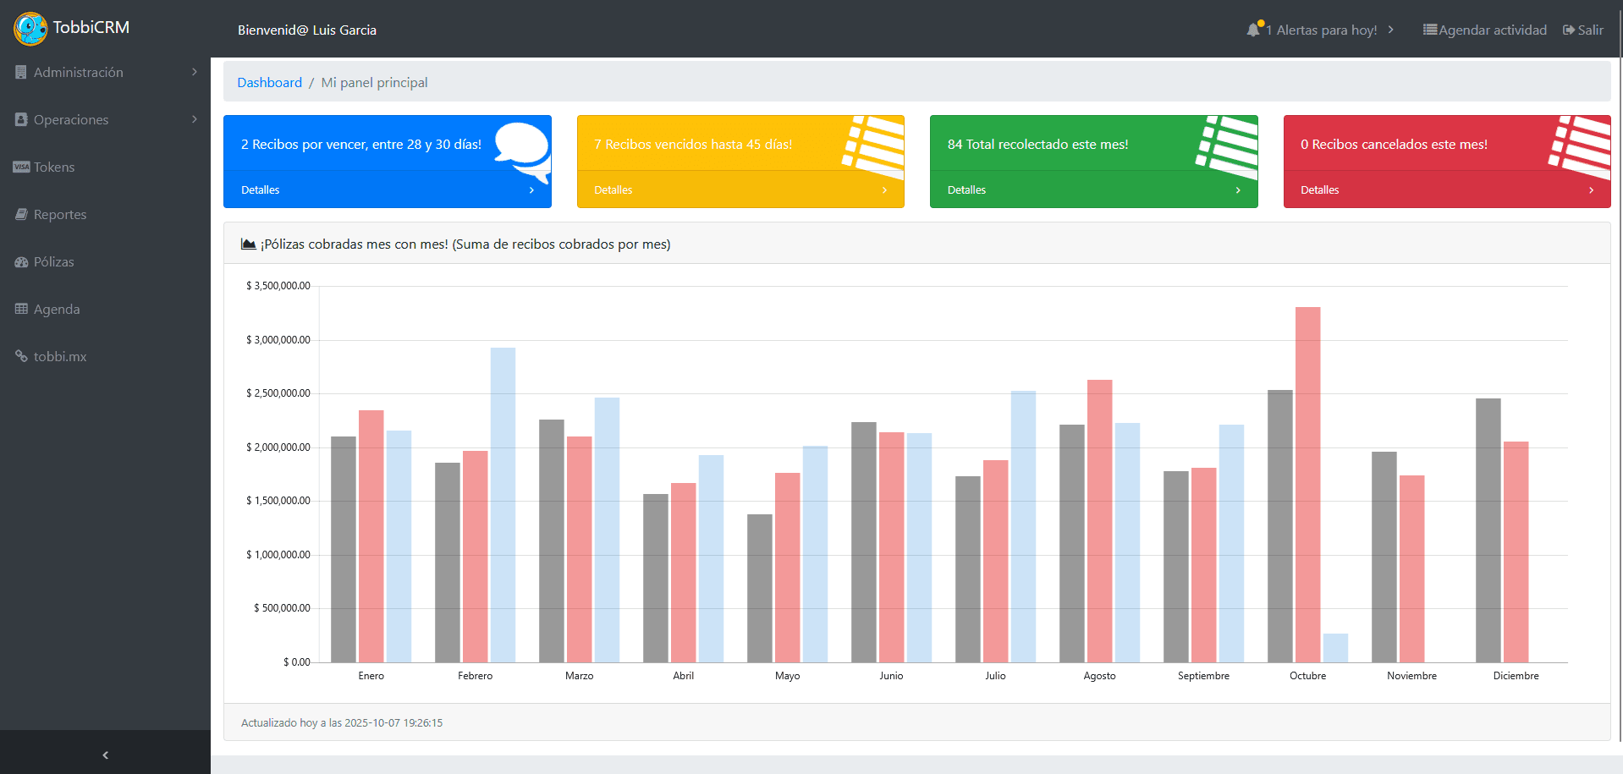Click the Salir logout icon
The image size is (1623, 774).
(x=1568, y=30)
